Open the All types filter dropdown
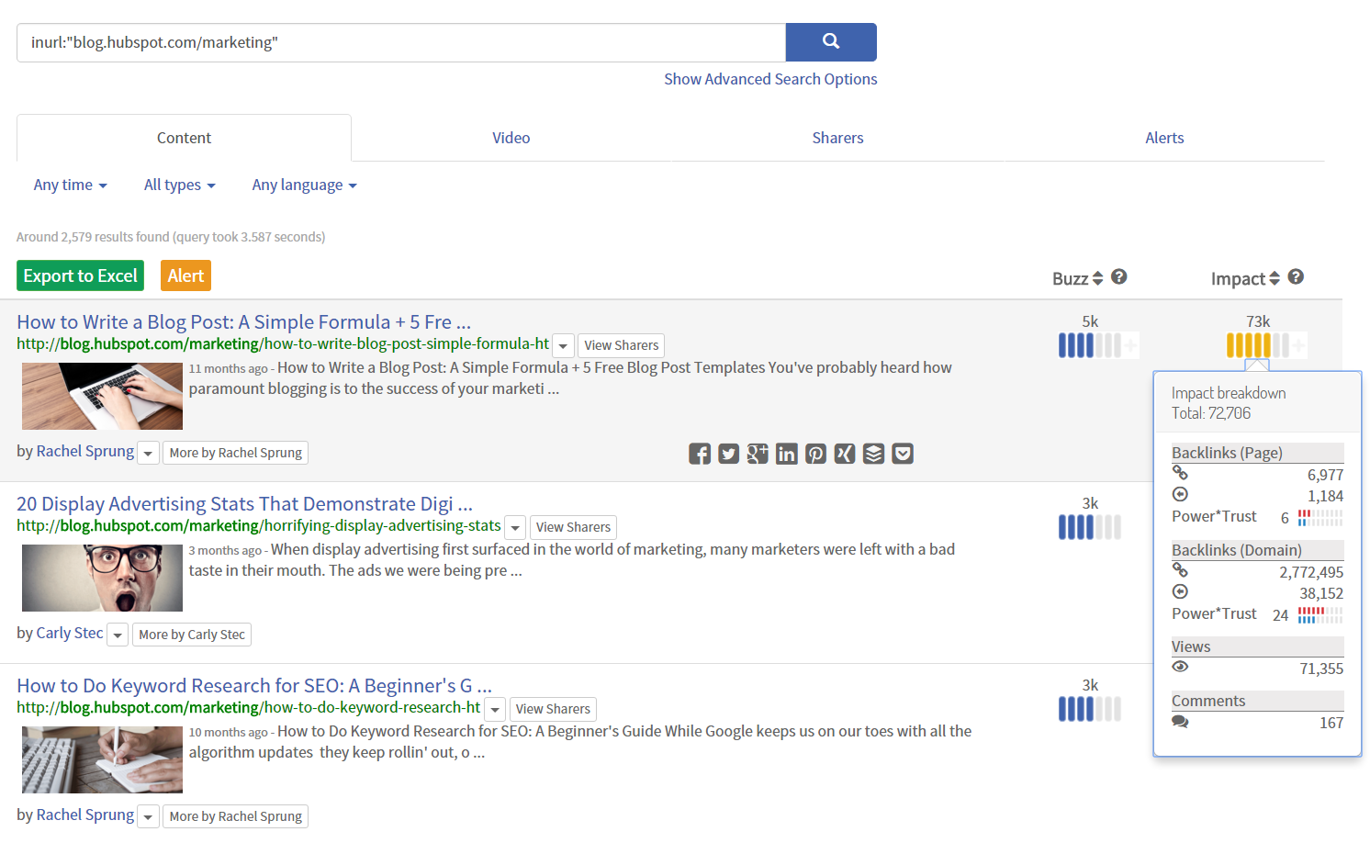Viewport: 1370px width, 843px height. 180,185
